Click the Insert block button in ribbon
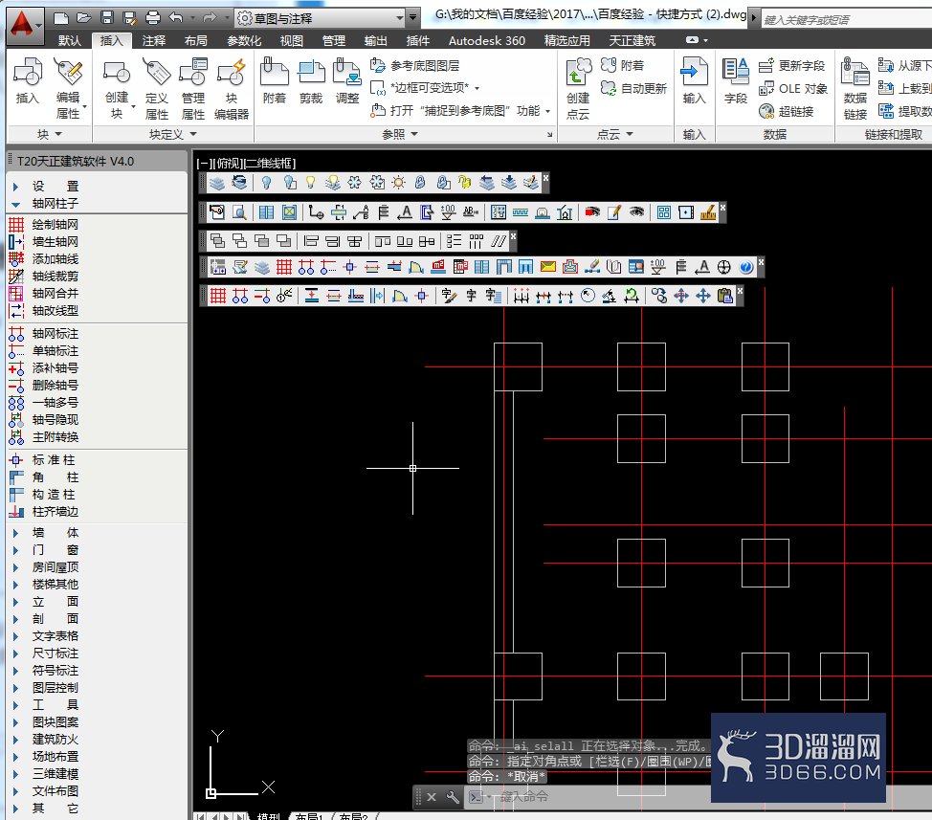Screen dimensions: 932x820 point(28,80)
